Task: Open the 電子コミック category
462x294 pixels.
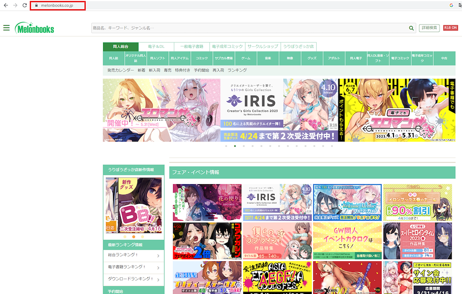Action: click(x=400, y=58)
